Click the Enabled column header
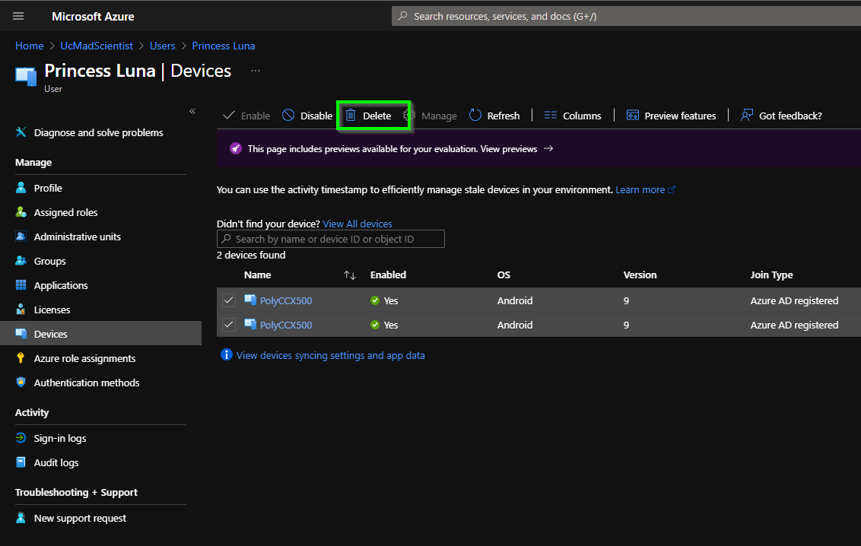This screenshot has height=546, width=861. [388, 275]
